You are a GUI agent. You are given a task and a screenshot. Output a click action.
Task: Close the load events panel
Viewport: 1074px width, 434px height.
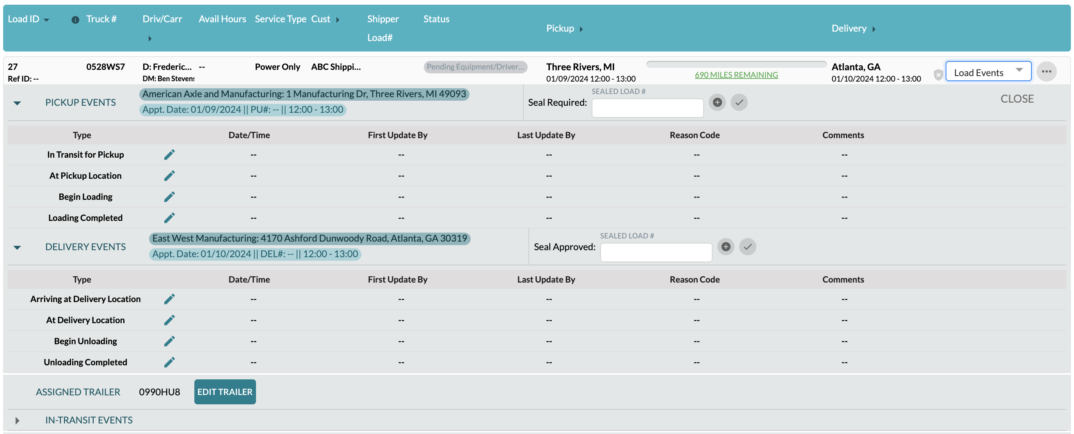click(x=1017, y=99)
